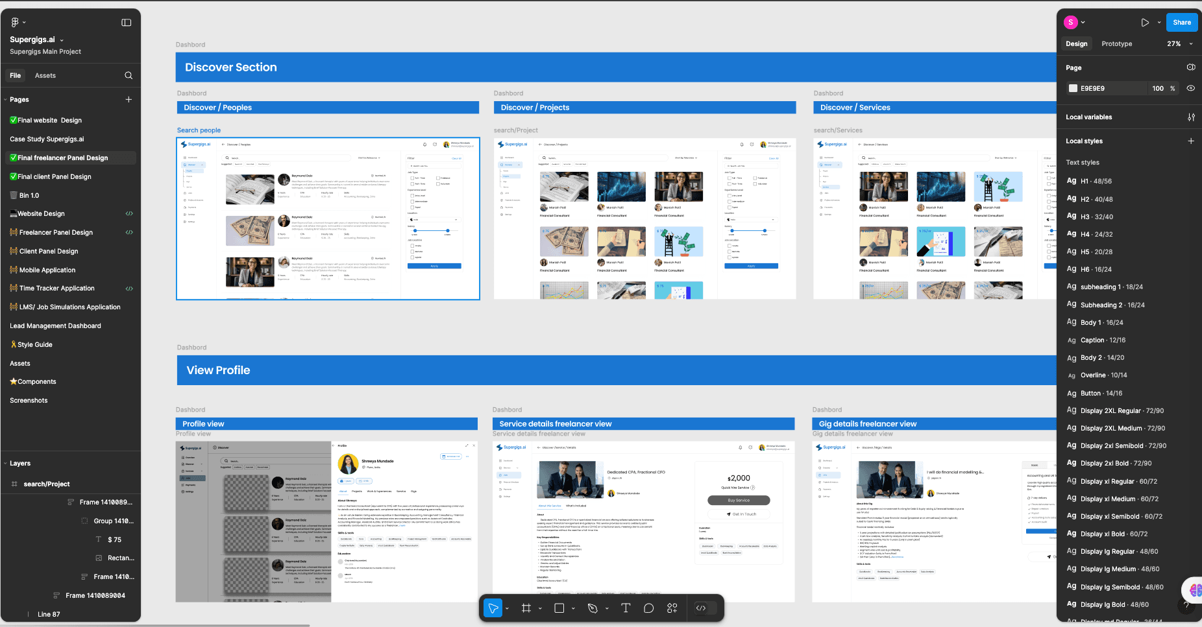
Task: Select the $ 75 text layer
Action: pos(114,539)
